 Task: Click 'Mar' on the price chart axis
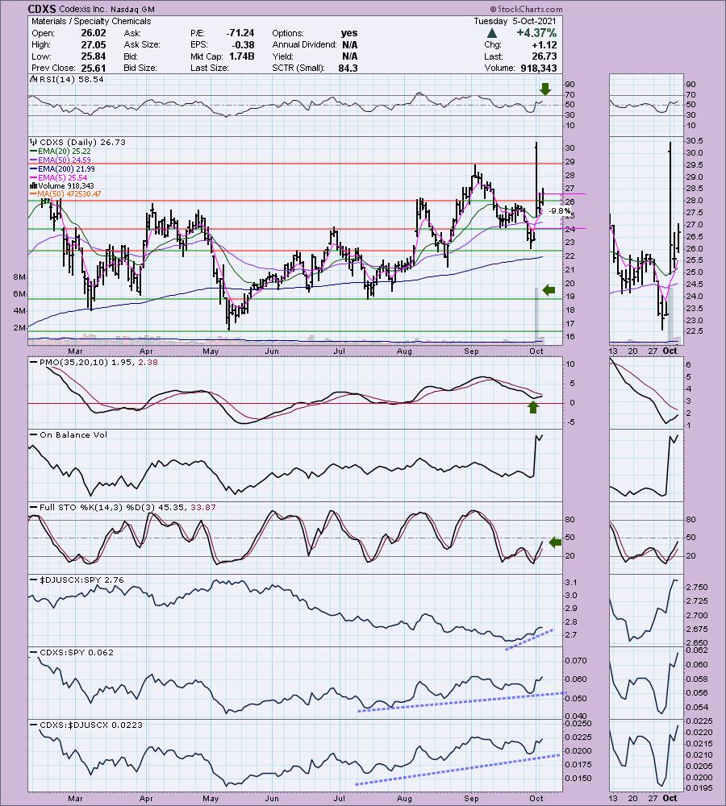pyautogui.click(x=75, y=351)
